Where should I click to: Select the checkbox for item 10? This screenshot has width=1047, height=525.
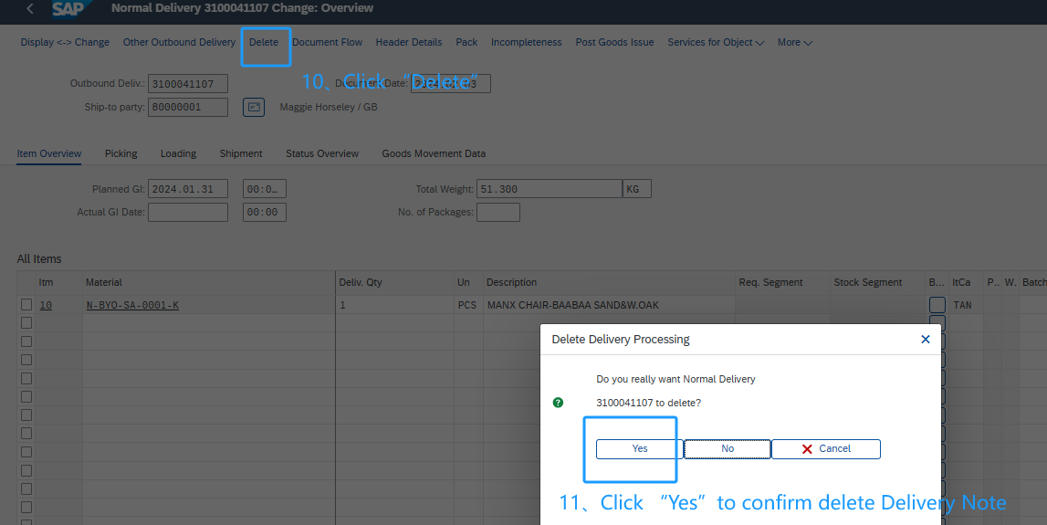(26, 305)
